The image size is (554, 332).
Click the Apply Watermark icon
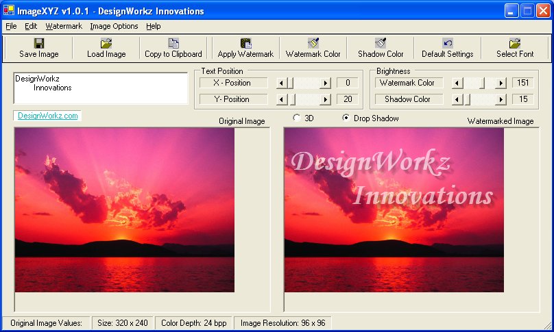click(245, 43)
